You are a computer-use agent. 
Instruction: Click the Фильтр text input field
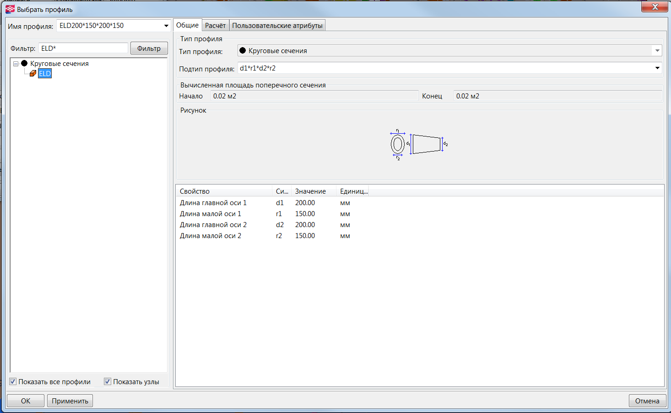[83, 48]
